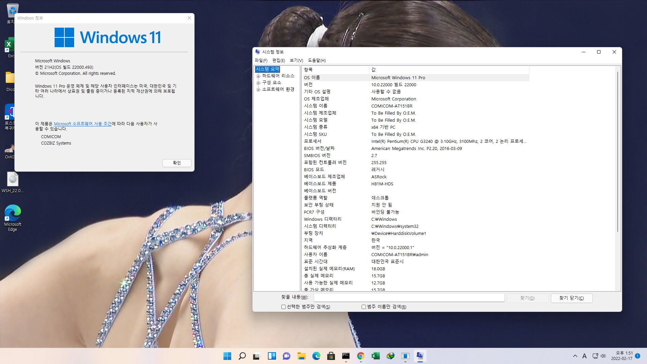Open taskbar Search
The image size is (647, 364).
[x=242, y=356]
